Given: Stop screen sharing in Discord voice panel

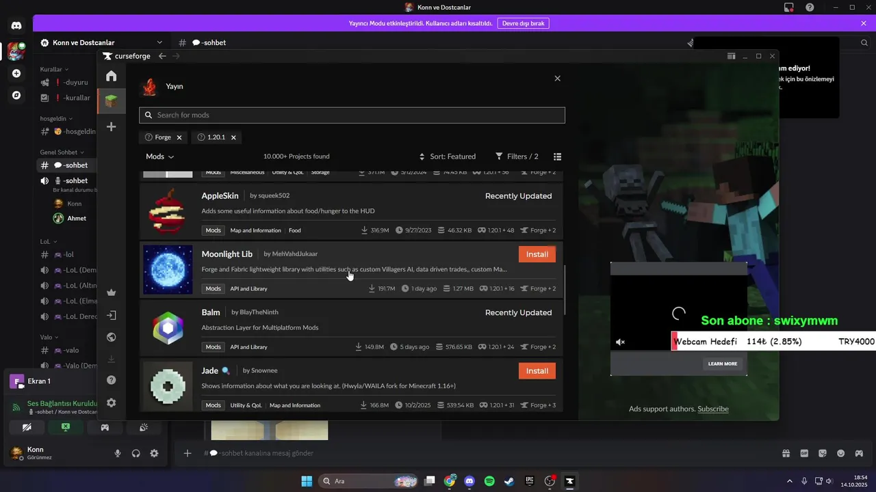Looking at the screenshot, I should (66, 427).
